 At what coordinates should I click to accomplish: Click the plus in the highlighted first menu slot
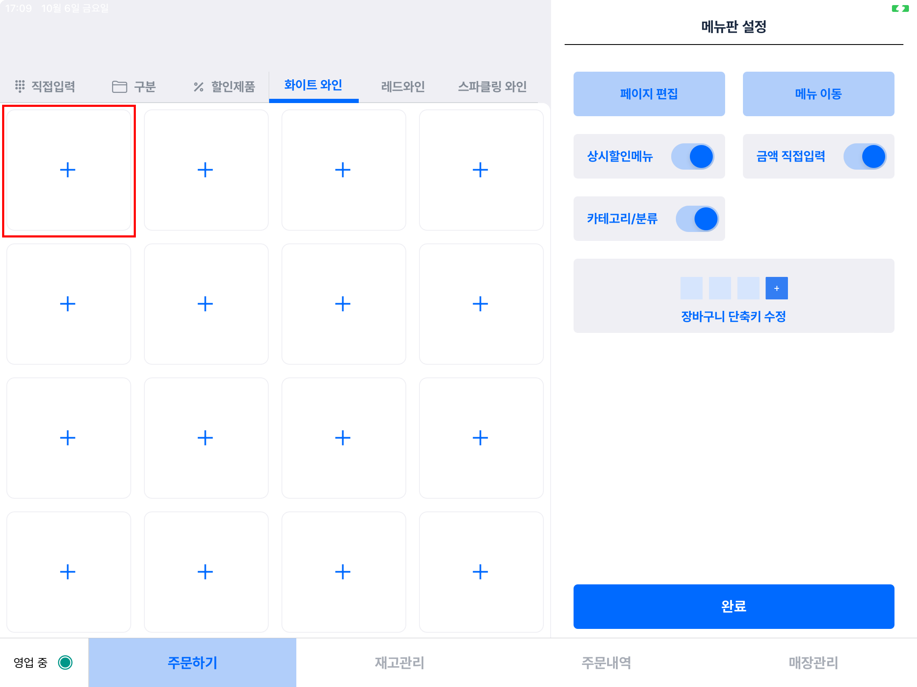coord(68,170)
